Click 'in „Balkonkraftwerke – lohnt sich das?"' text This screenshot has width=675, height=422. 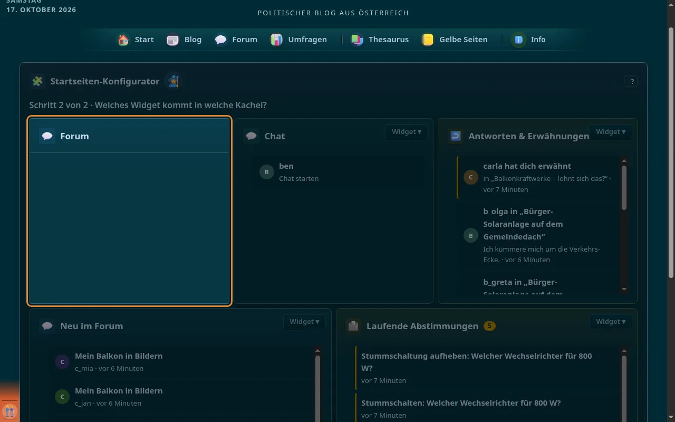545,178
